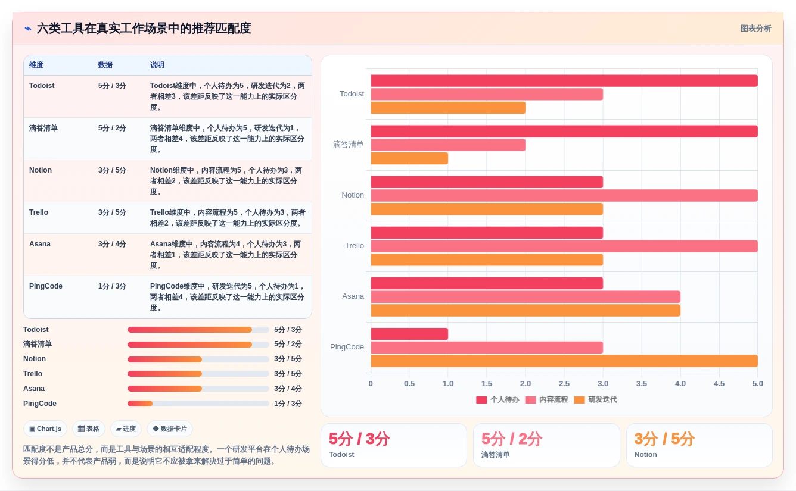Select the 进度 tag chip
The height and width of the screenshot is (491, 796).
tap(126, 429)
